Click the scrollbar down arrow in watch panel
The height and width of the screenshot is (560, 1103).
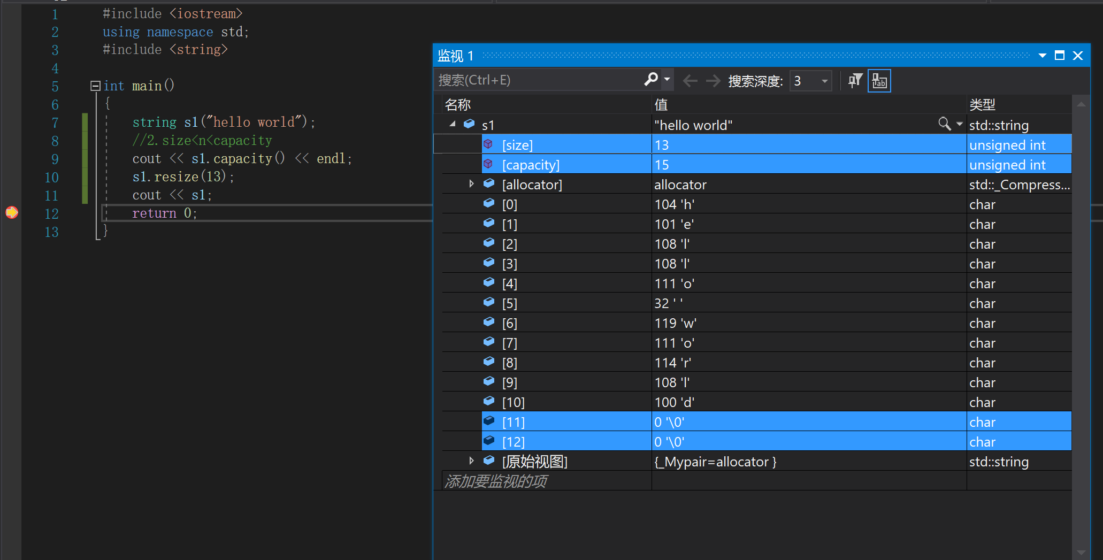[x=1081, y=553]
